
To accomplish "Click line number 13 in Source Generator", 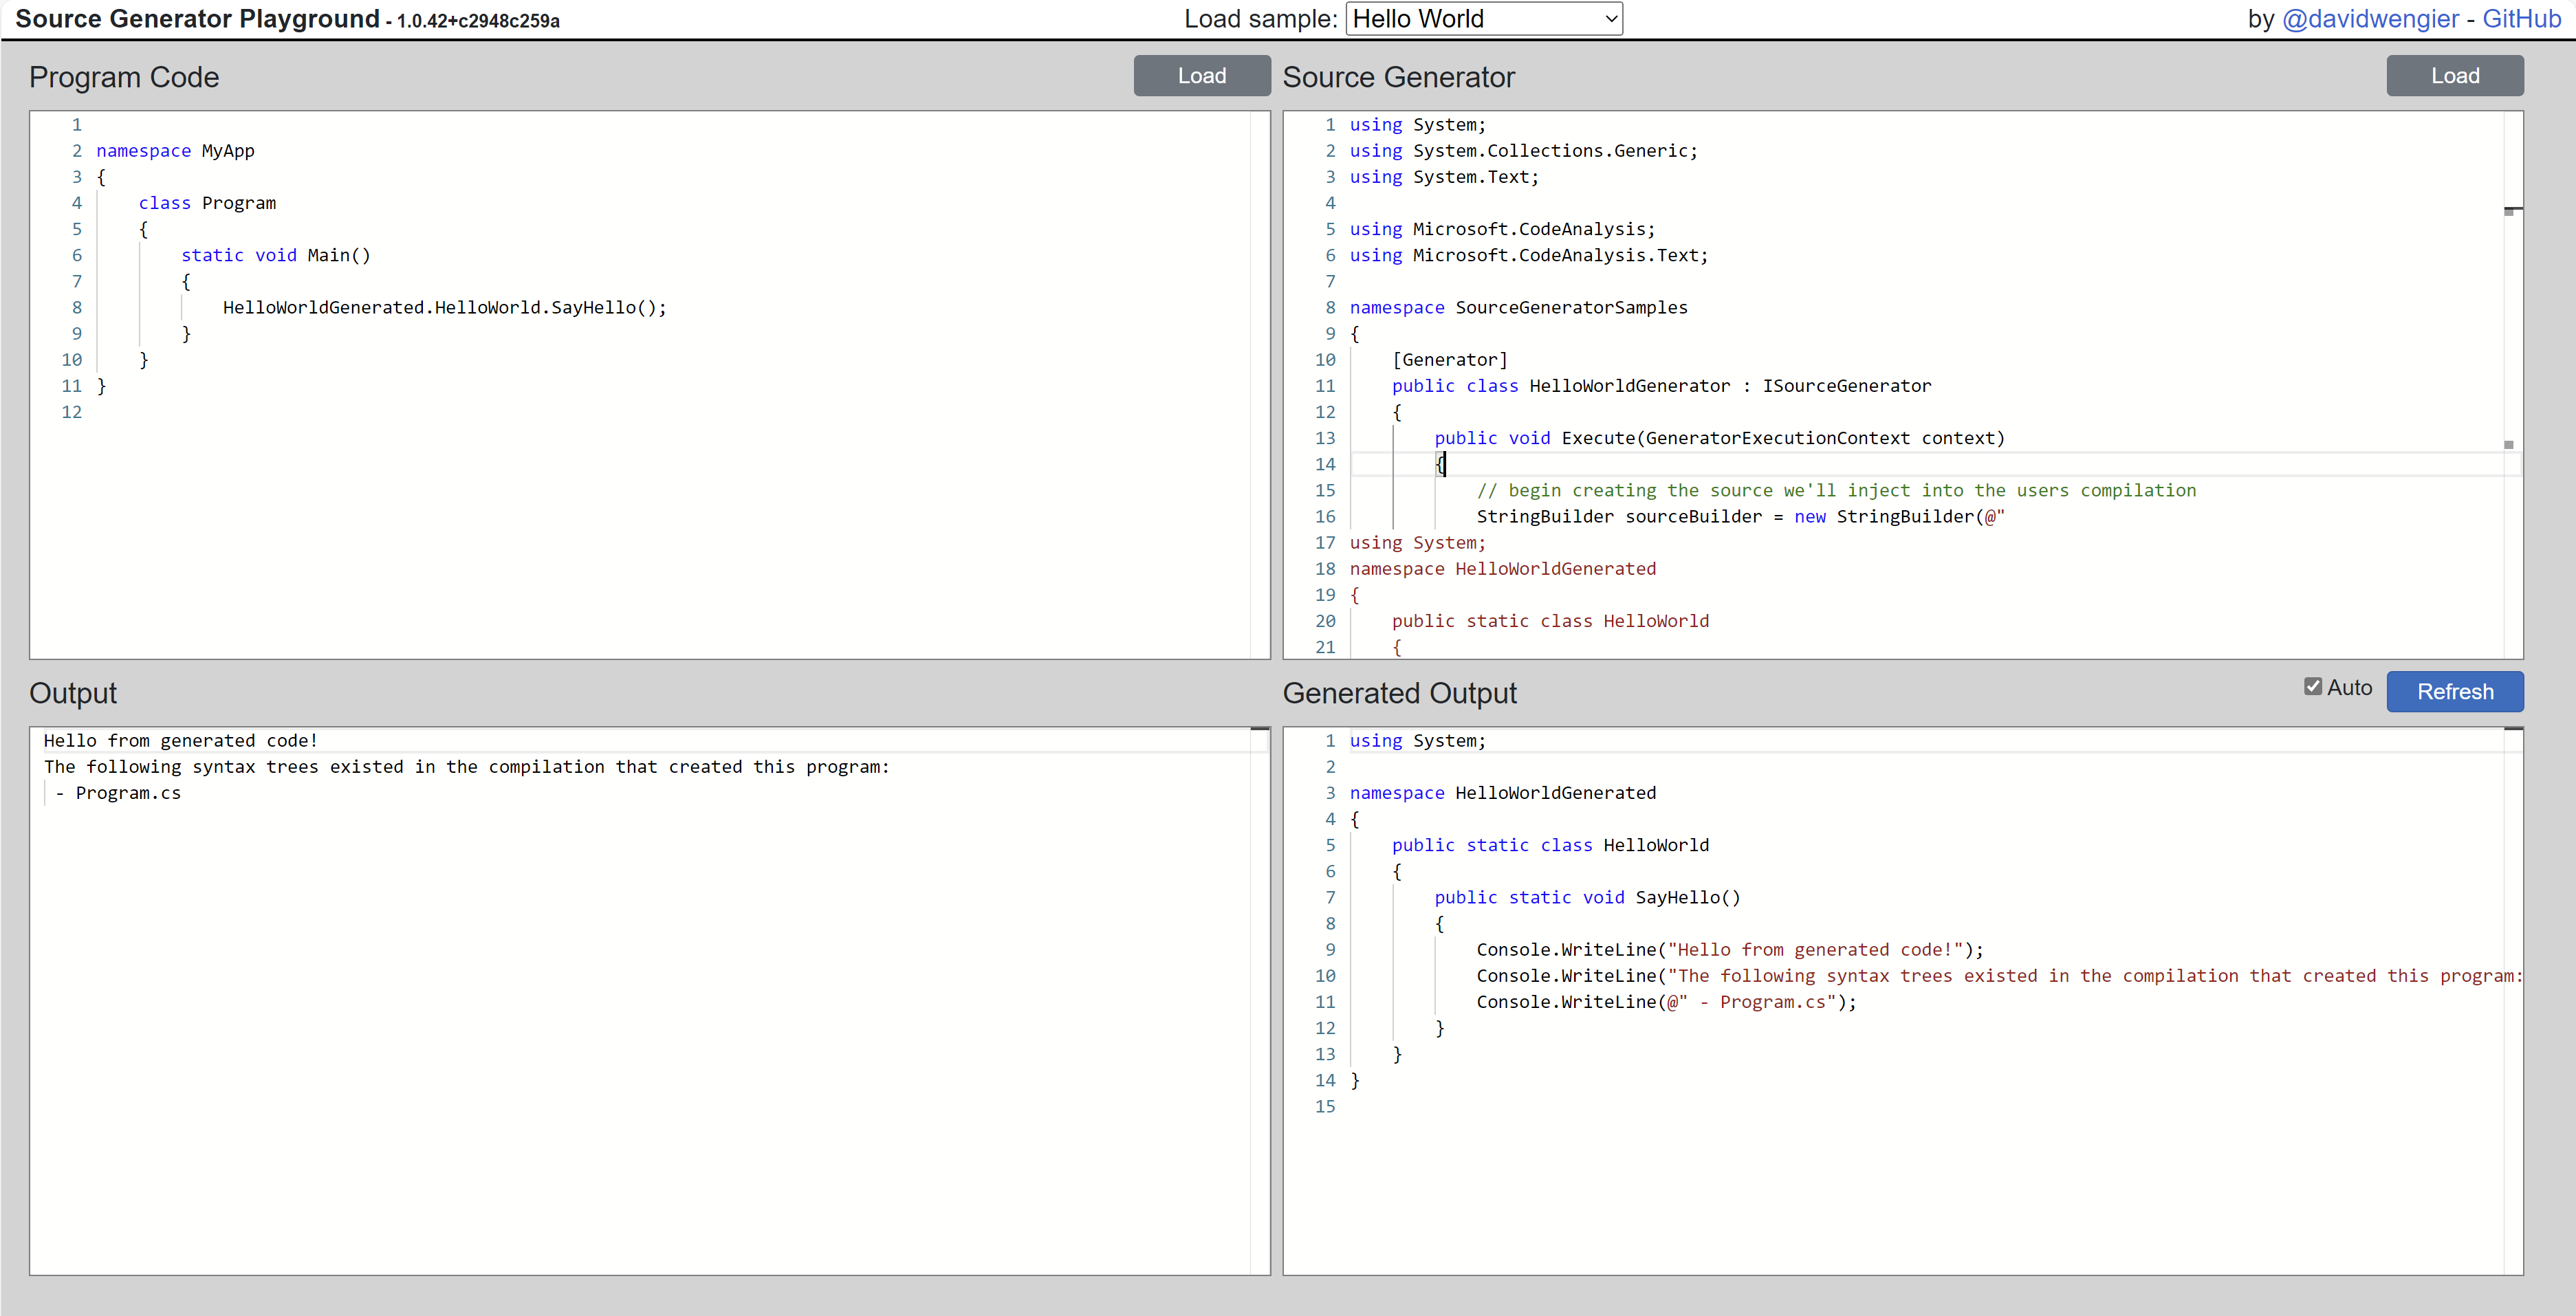I will click(1325, 438).
